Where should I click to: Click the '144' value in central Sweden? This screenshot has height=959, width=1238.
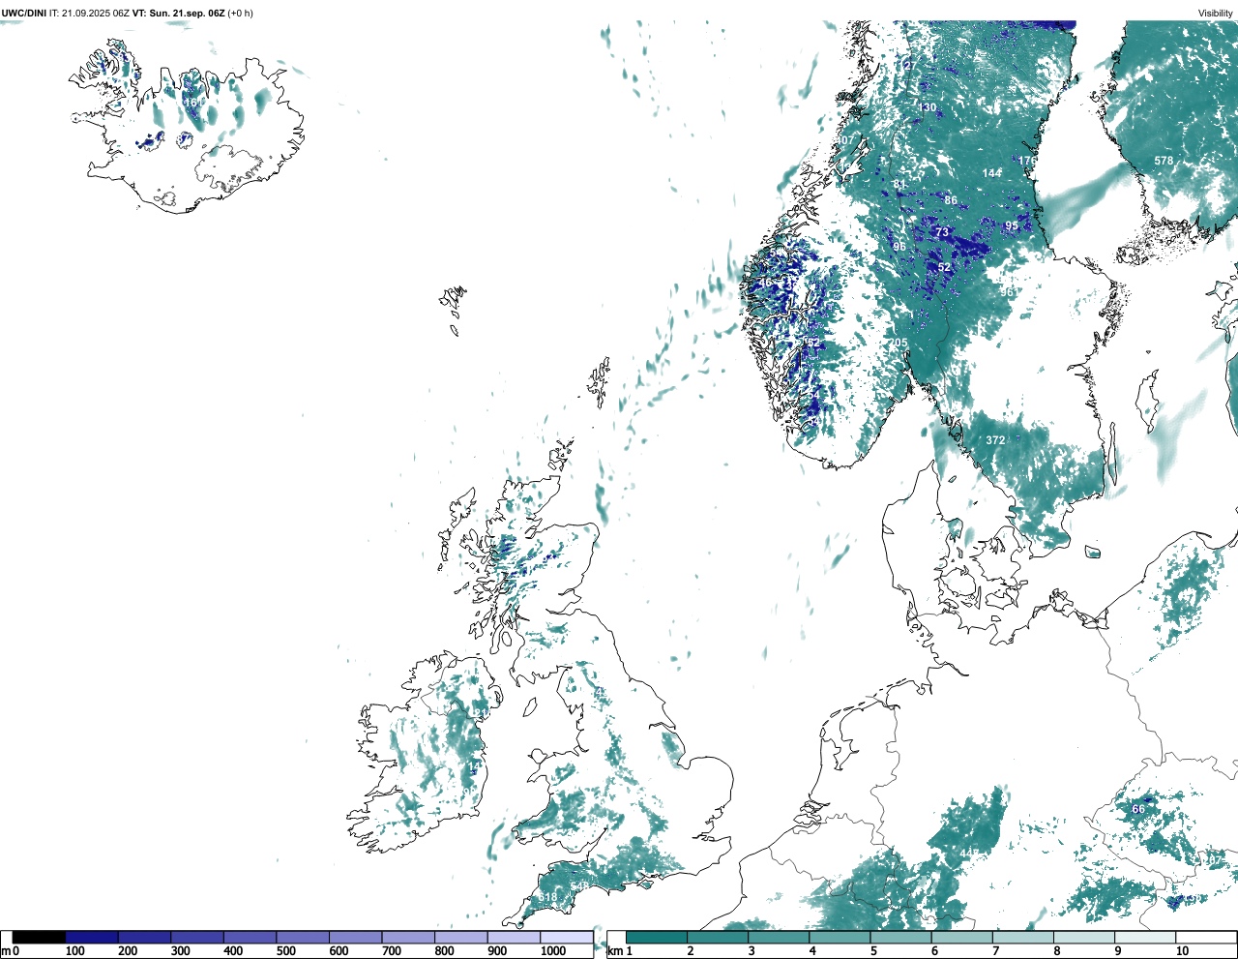(x=991, y=173)
